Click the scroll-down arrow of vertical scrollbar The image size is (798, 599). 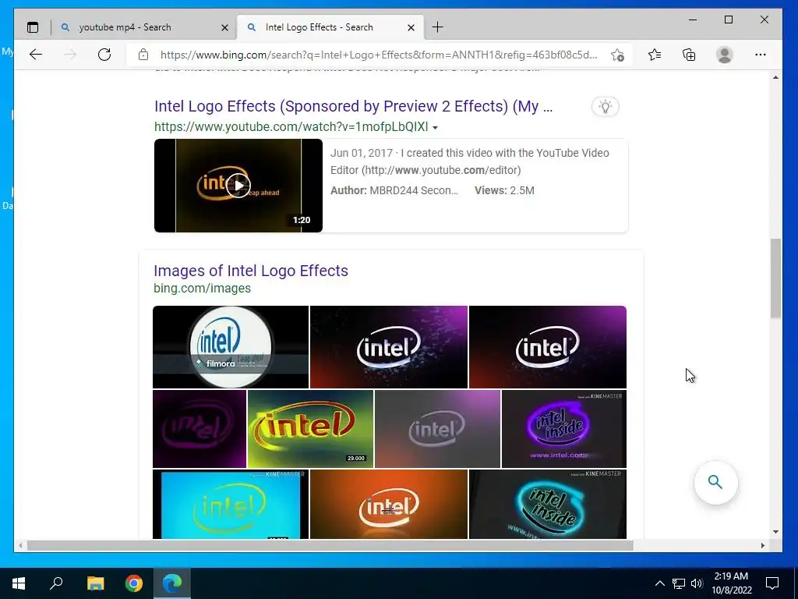click(x=775, y=532)
